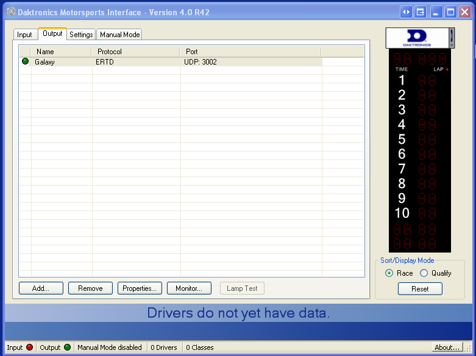This screenshot has height=356, width=476.
Task: Click the application icon in the title bar
Action: pyautogui.click(x=10, y=12)
